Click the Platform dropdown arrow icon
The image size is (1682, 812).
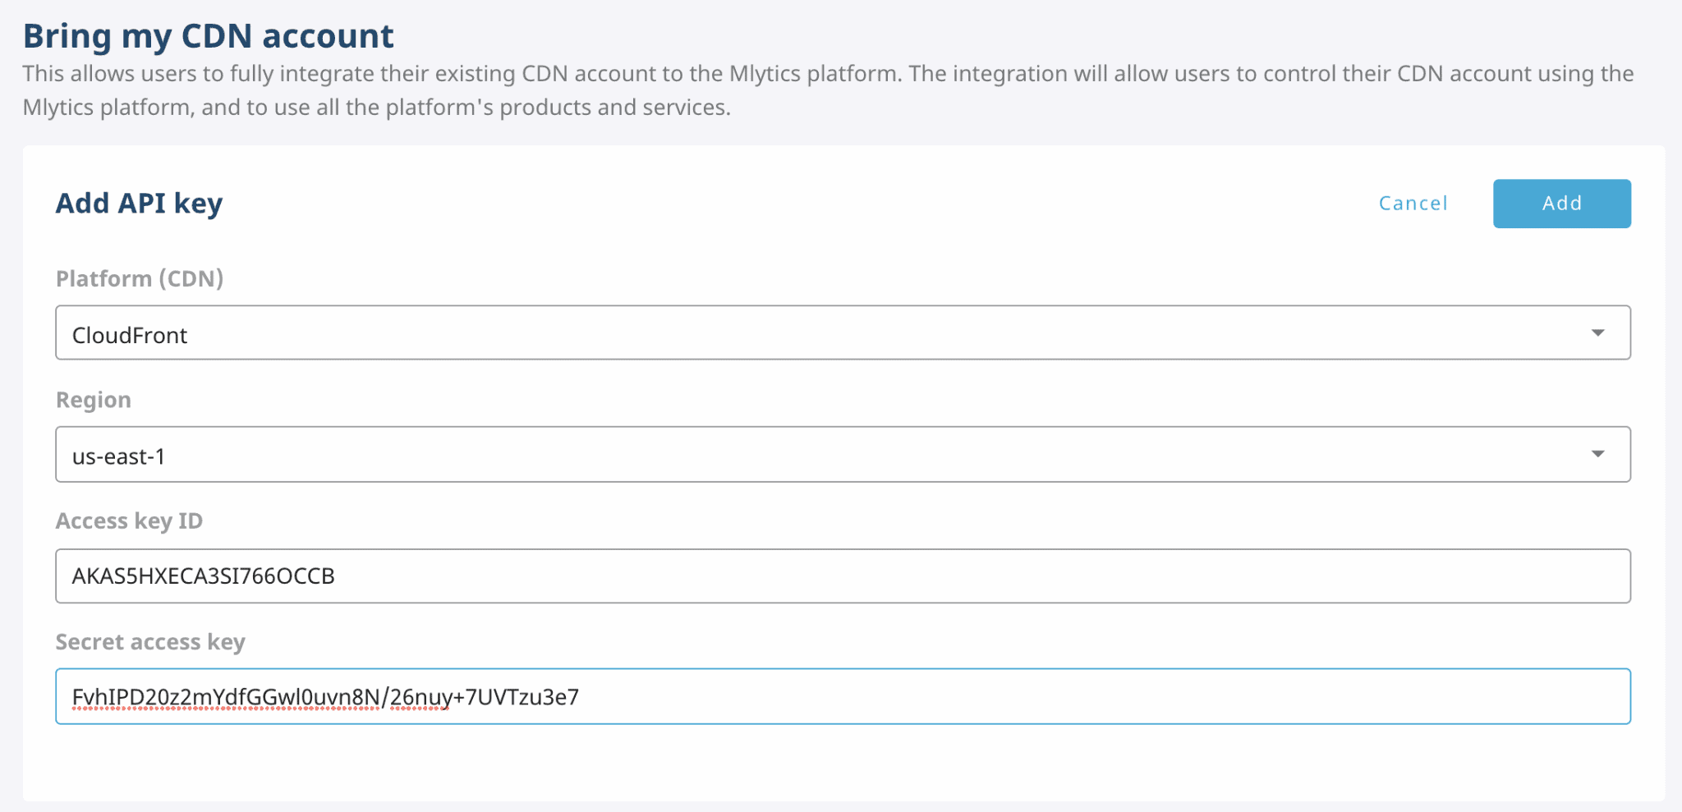(1597, 333)
